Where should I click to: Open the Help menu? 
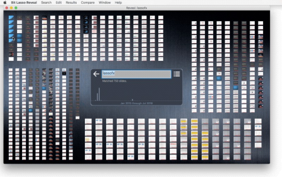coord(118,2)
